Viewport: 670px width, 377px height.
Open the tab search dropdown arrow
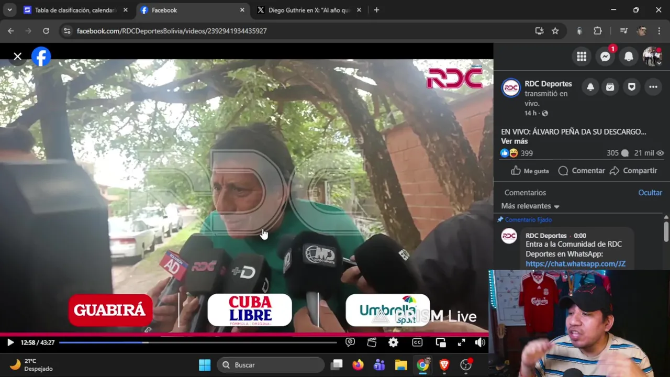pos(9,10)
